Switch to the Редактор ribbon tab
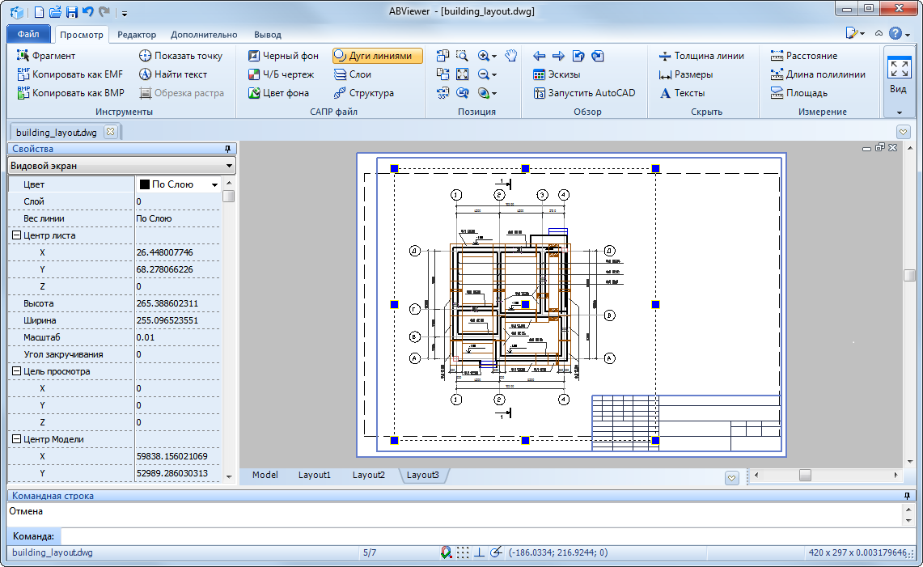 (137, 35)
